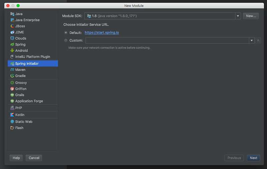The width and height of the screenshot is (267, 169).
Task: Click the Clouds speech bubble icon
Action: pyautogui.click(x=12, y=38)
